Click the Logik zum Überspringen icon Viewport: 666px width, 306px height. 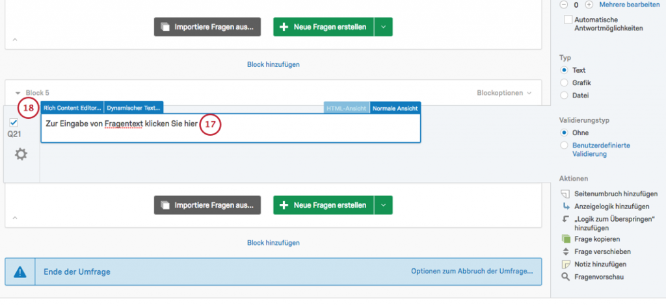click(x=565, y=220)
